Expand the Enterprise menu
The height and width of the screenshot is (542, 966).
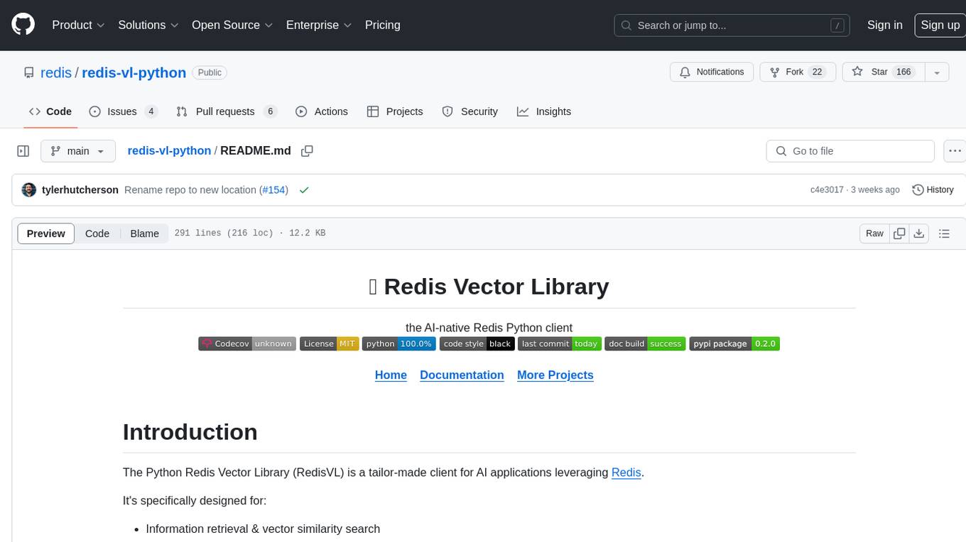click(319, 25)
